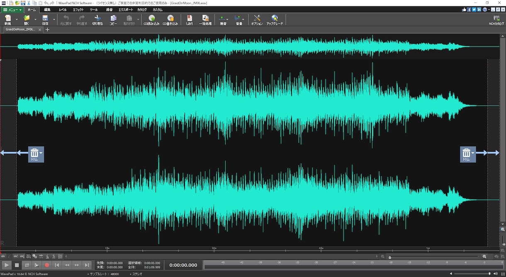Open the サンプルレート dropdown

click(104, 274)
